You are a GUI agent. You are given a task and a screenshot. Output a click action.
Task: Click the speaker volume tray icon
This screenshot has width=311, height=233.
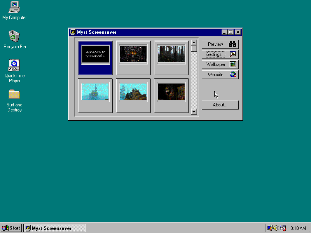pos(275,228)
